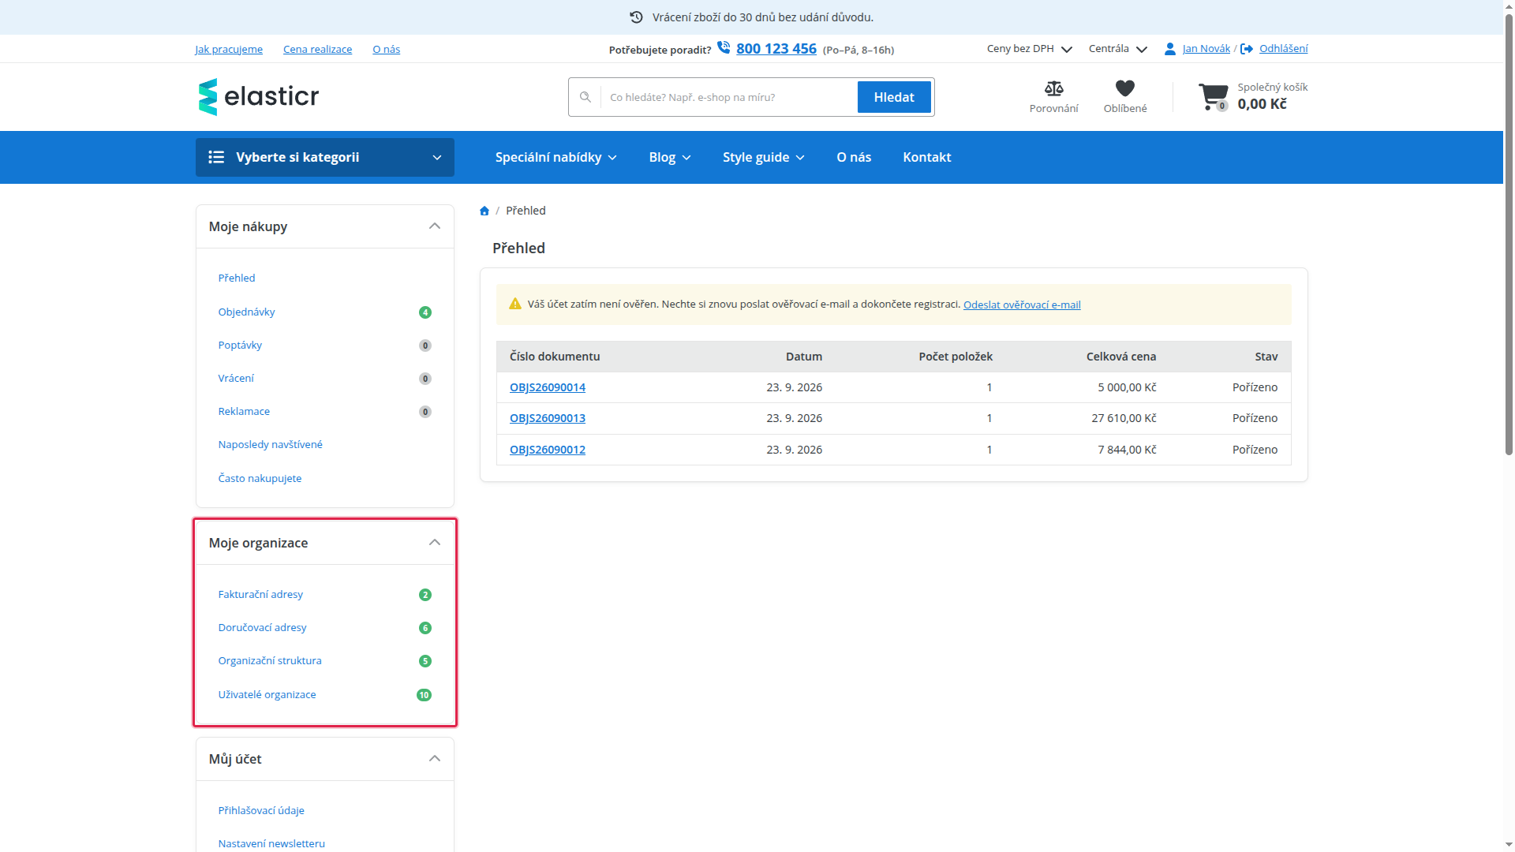Image resolution: width=1515 pixels, height=852 pixels.
Task: Collapse the Můj účet panel
Action: click(x=435, y=759)
